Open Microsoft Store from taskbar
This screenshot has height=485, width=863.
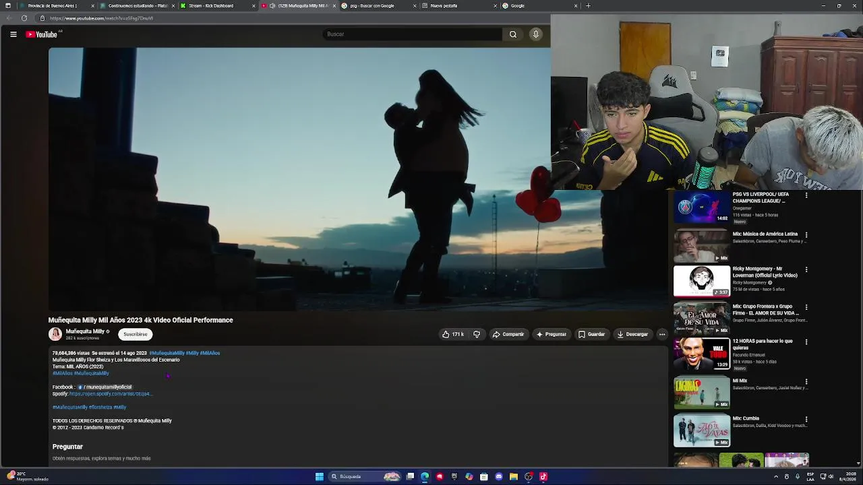click(484, 477)
